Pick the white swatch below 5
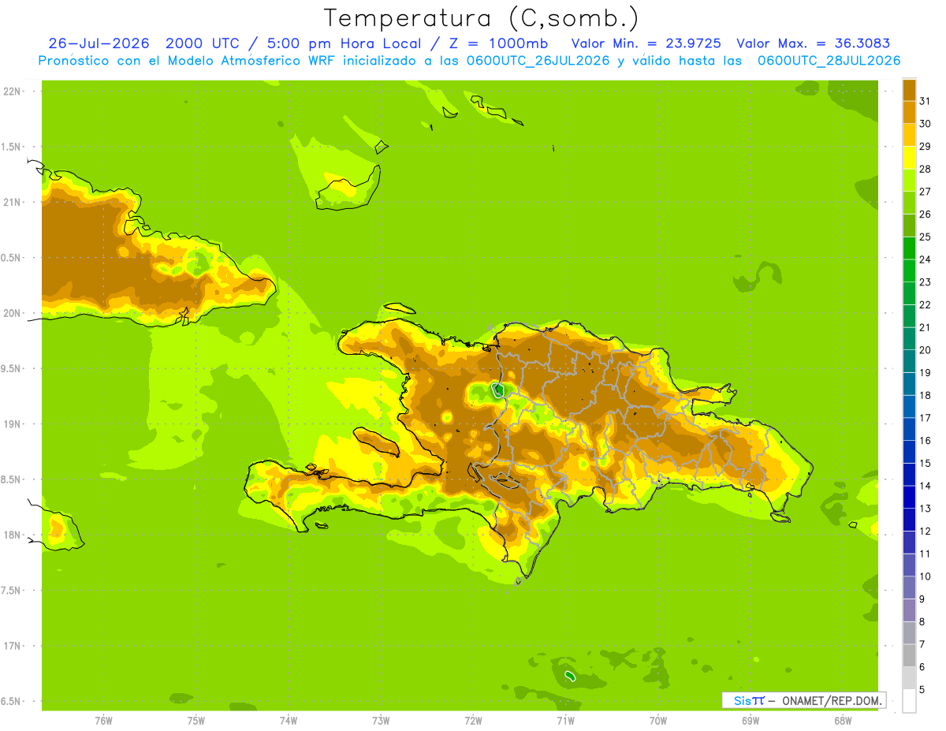This screenshot has width=946, height=731. [909, 701]
